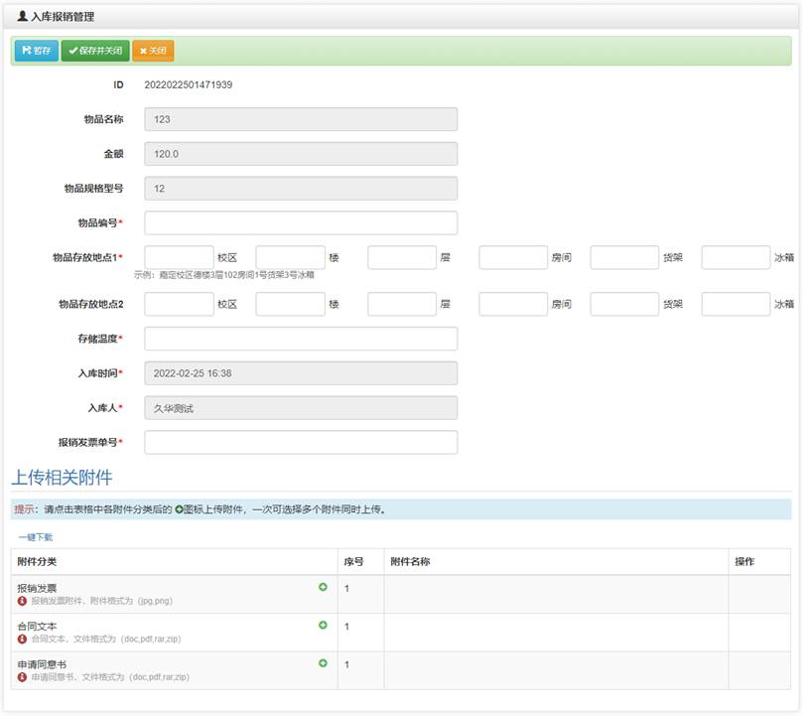This screenshot has height=716, width=803.
Task: Click the red info icon under 合同文本
Action: click(x=23, y=639)
